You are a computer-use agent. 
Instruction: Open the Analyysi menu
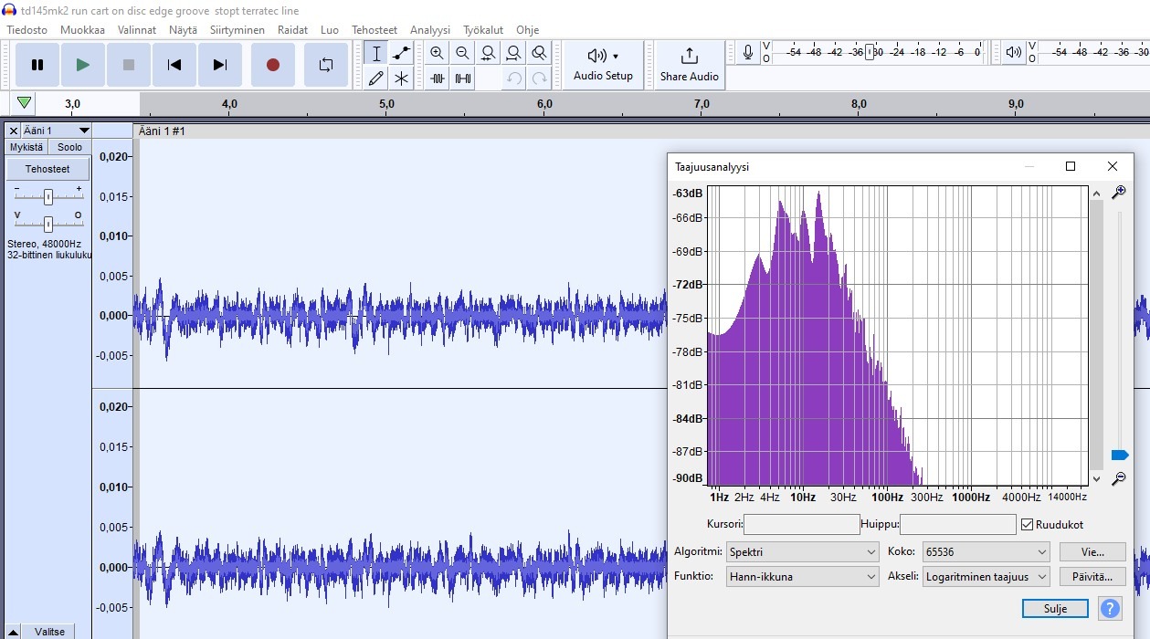coord(430,30)
